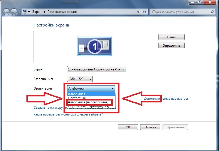This screenshot has width=219, height=151.
Task: Open the address bar history dropdown arrow
Action: [138, 12]
